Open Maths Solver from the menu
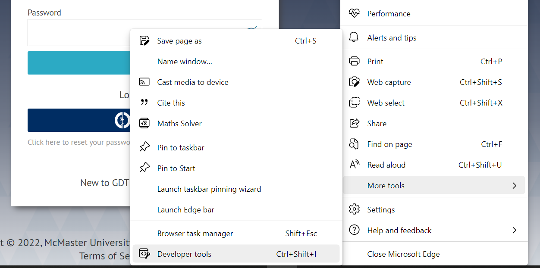This screenshot has width=540, height=268. [x=179, y=123]
